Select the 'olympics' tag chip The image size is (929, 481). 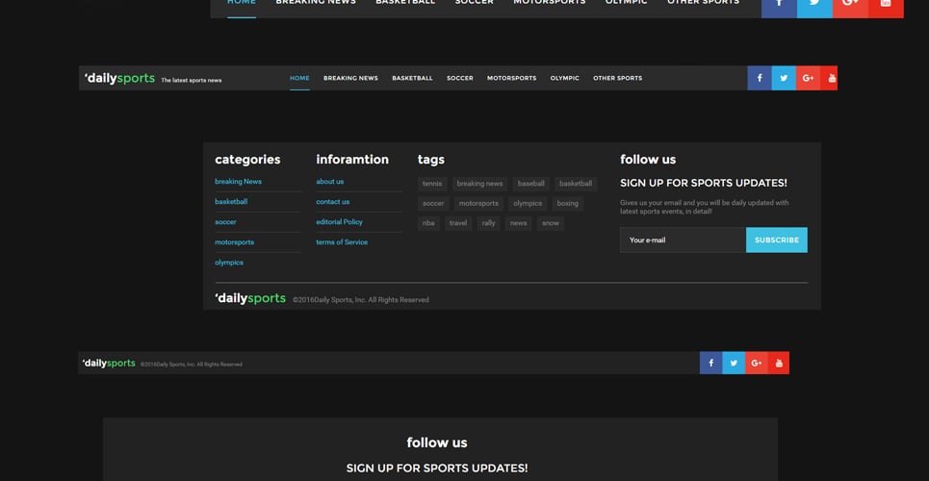tap(528, 204)
